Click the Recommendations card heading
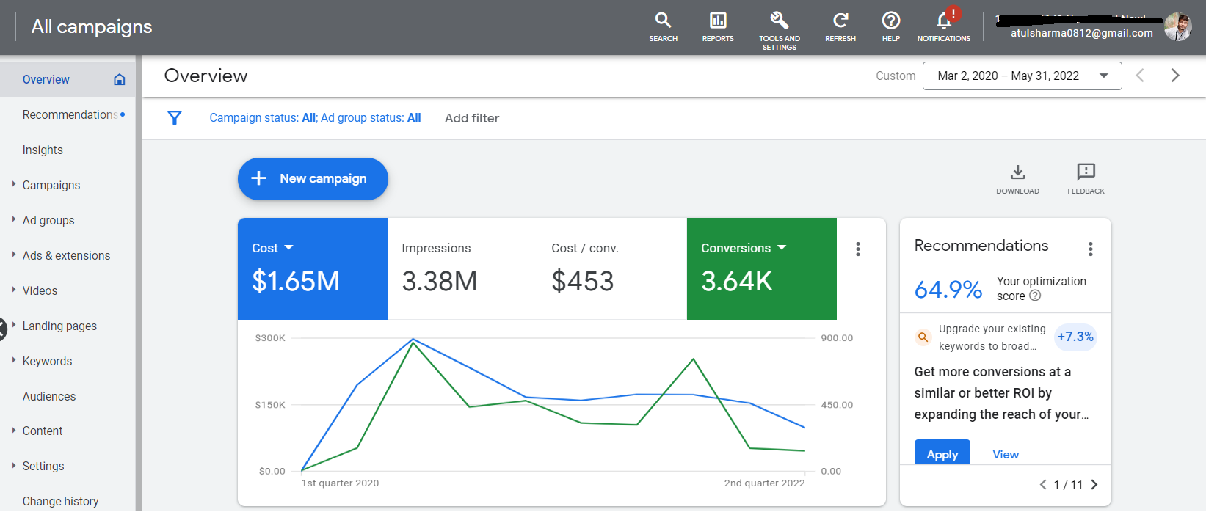The height and width of the screenshot is (512, 1206). [981, 246]
